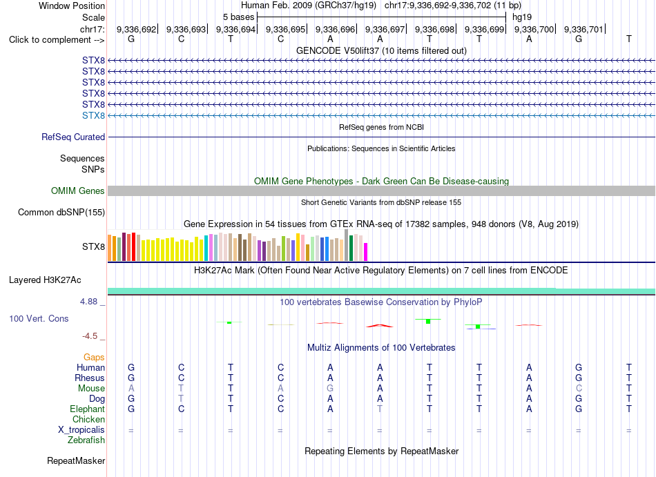Select the light blue STX8 transcript label
Screen dimensions: 656x477
pos(93,115)
